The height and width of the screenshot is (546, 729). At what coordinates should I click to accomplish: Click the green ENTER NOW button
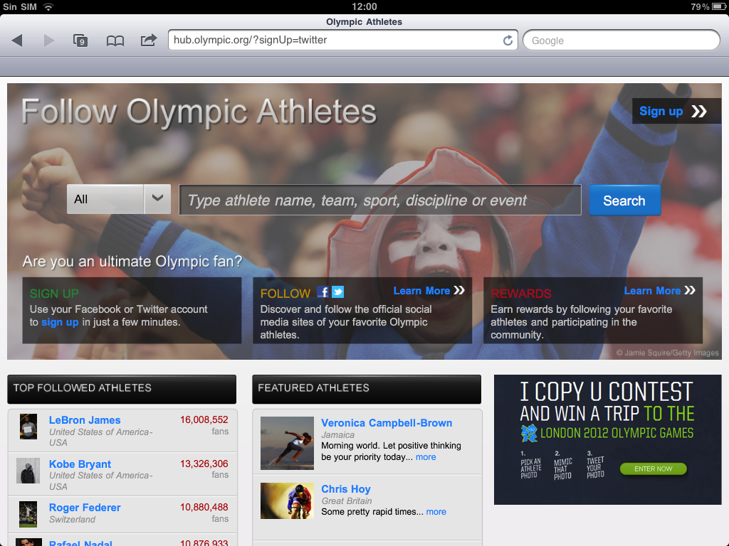pos(654,469)
